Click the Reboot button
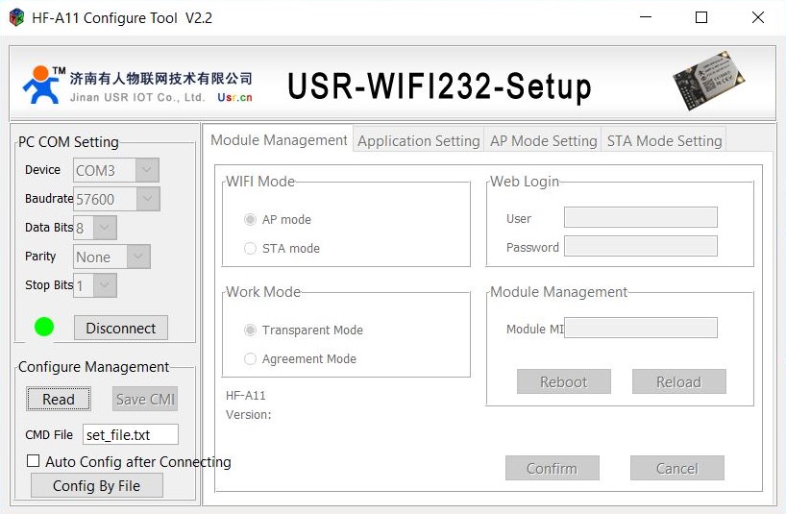786x514 pixels. click(564, 381)
